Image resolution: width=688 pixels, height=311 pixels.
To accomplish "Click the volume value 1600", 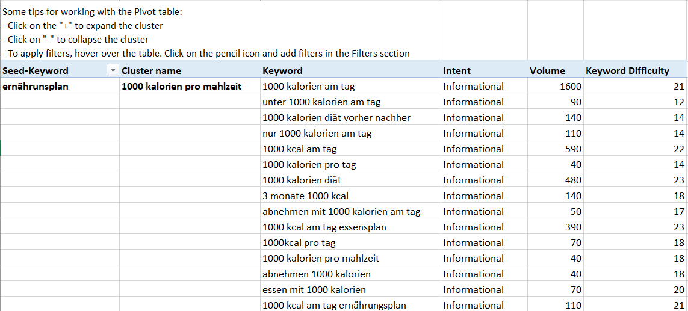I will point(556,87).
